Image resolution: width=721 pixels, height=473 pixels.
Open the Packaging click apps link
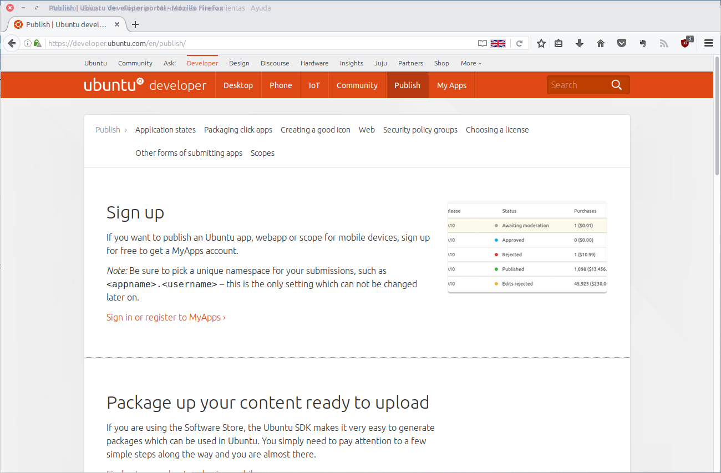pos(238,130)
